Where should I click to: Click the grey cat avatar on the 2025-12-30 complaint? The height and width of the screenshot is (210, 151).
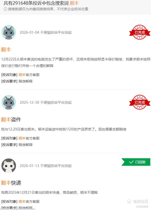pos(9,102)
